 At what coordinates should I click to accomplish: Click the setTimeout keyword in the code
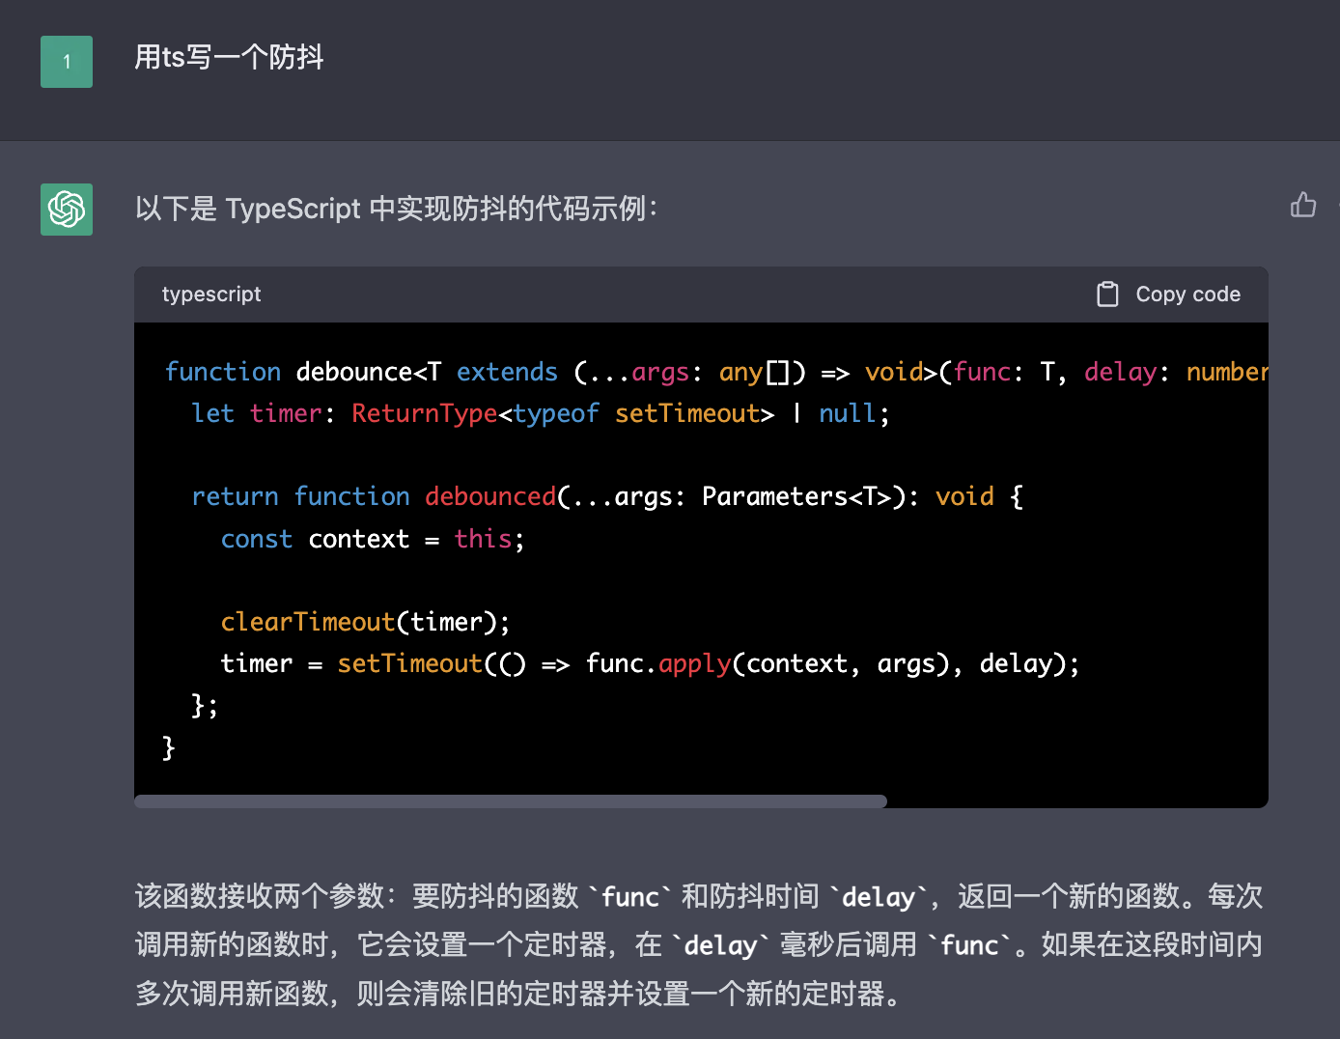(x=409, y=663)
